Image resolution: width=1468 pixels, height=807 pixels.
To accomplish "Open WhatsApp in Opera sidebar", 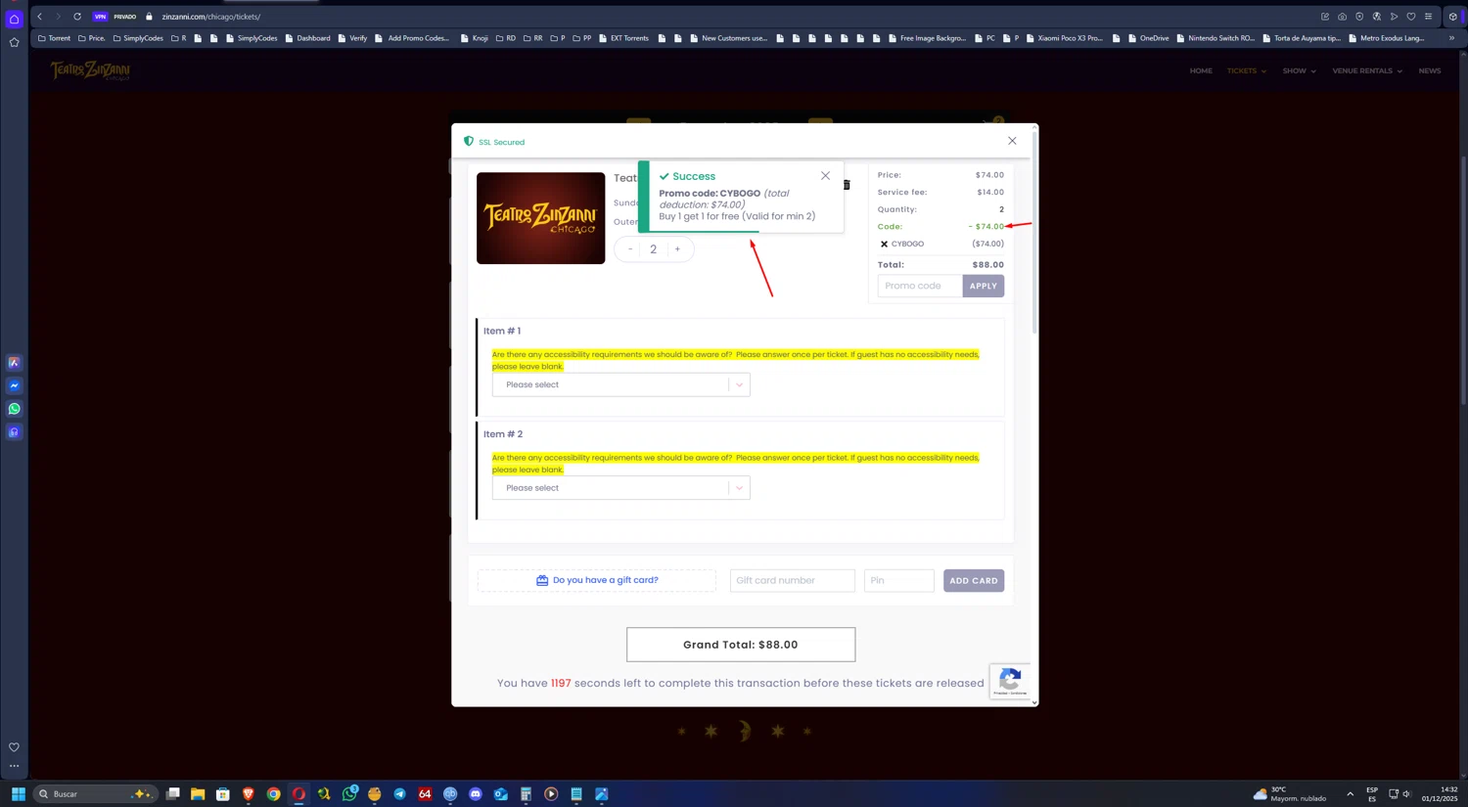I will (x=14, y=409).
